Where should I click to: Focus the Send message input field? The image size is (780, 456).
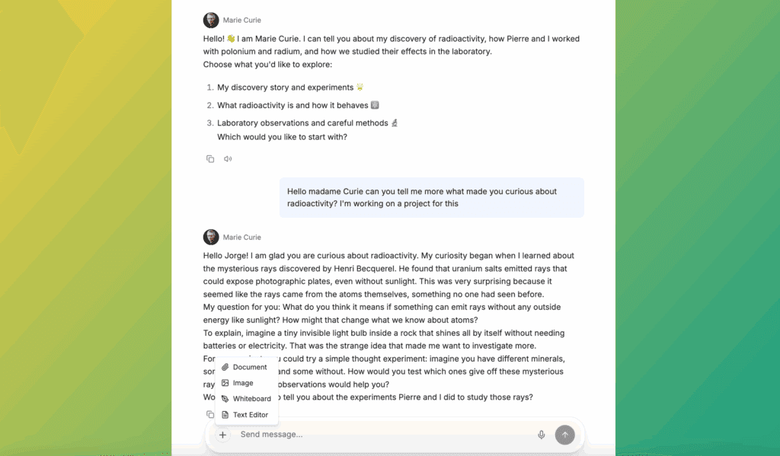coord(381,435)
